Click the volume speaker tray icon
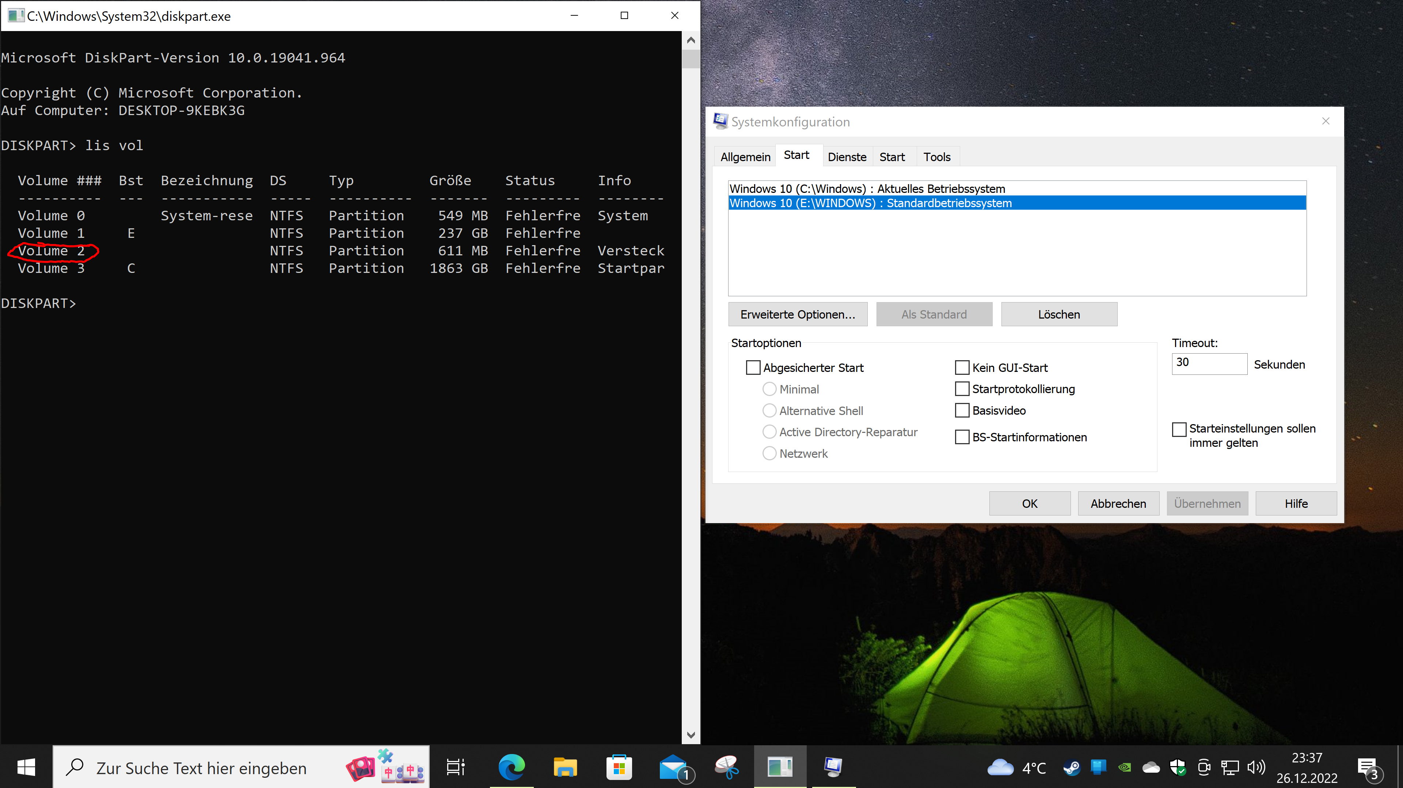 [1256, 768]
